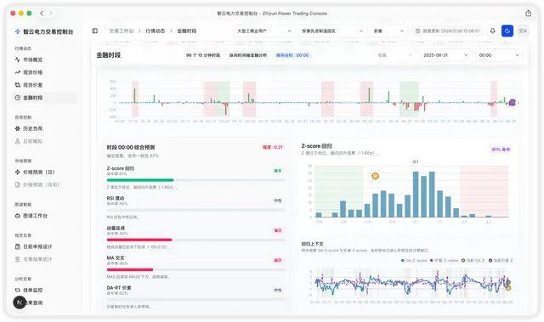The height and width of the screenshot is (322, 544).
Task: Open 日前申报设计 in the sidebar
Action: 44,246
